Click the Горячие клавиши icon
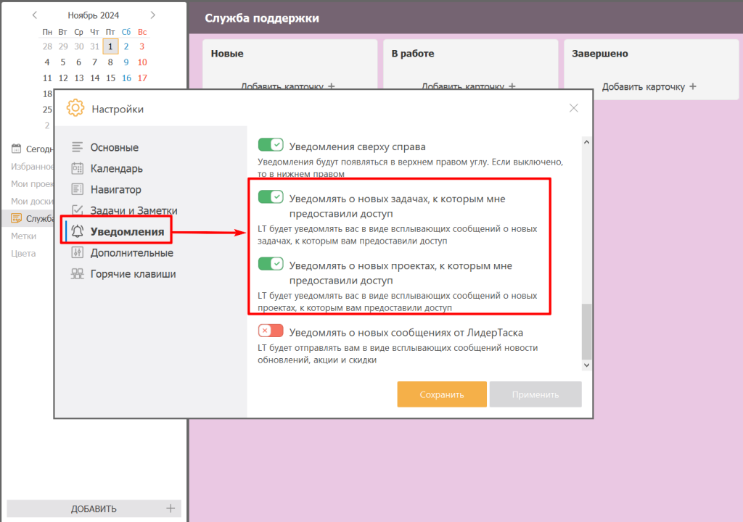Screen dimensions: 743x522 click(x=77, y=274)
